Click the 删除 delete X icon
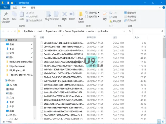This screenshot has height=124, width=166. pyautogui.click(x=64, y=16)
